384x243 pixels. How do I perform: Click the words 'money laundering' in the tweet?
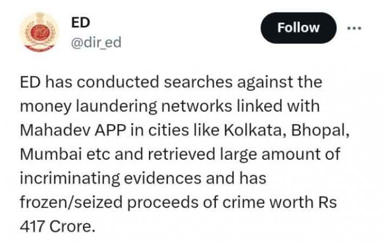pos(89,107)
